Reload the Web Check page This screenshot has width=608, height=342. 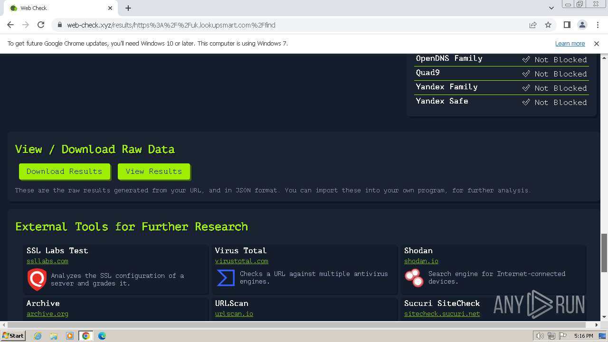41,25
